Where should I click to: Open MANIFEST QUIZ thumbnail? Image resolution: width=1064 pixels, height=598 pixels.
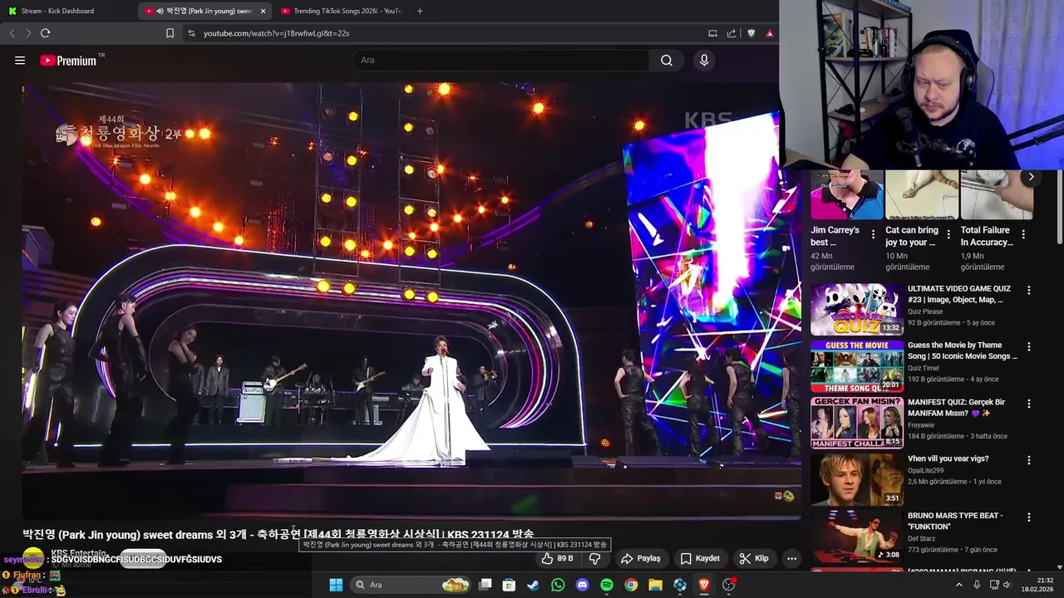tap(857, 422)
